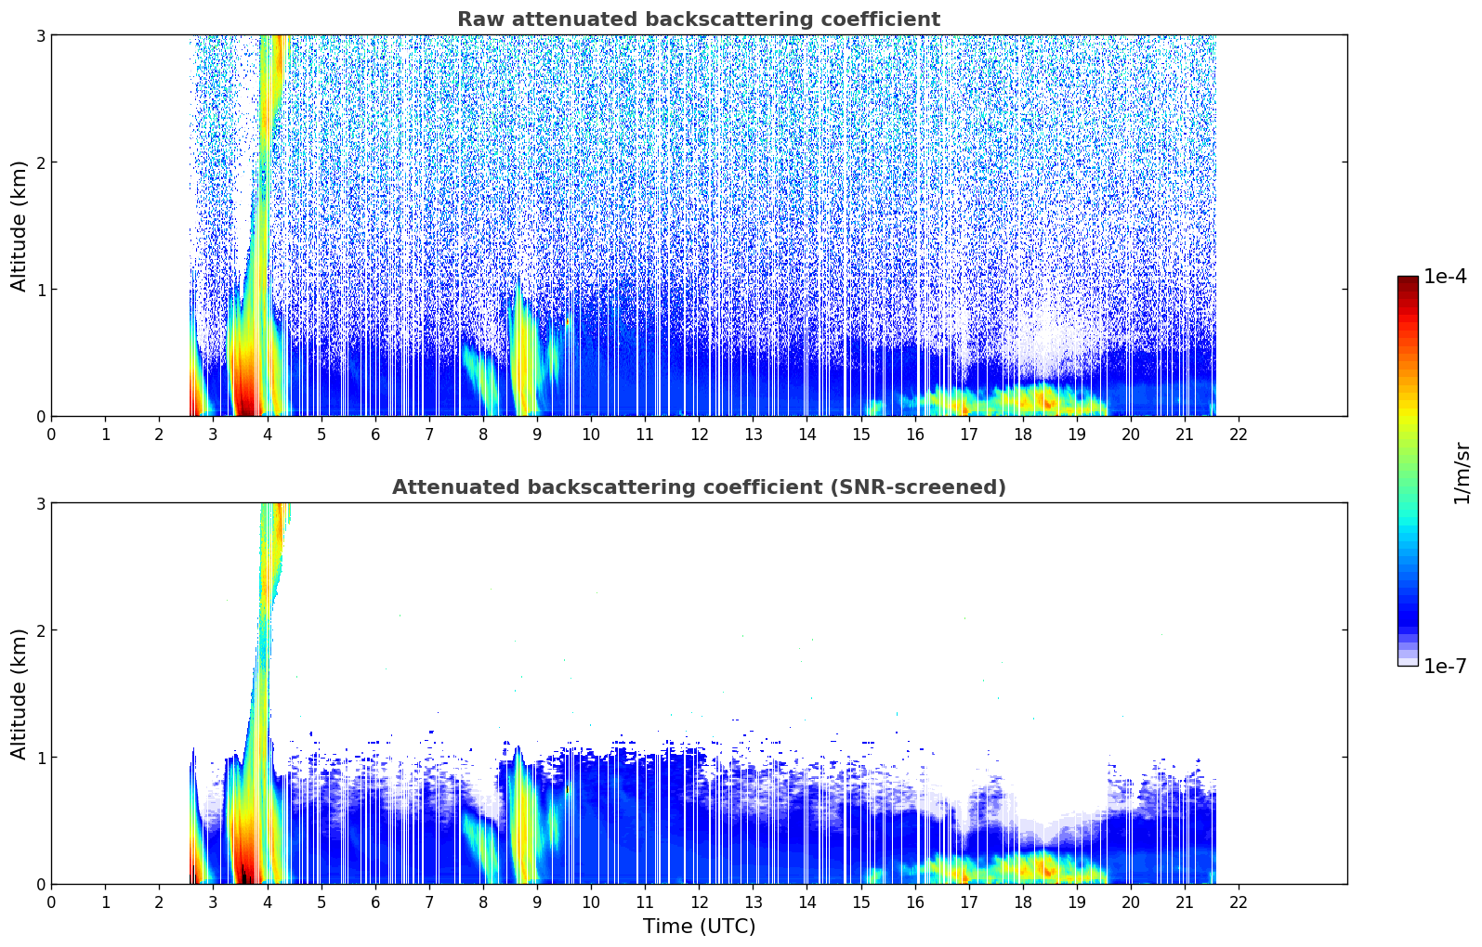
Task: Click the '3' altitude tick on lower plot
Action: (40, 503)
